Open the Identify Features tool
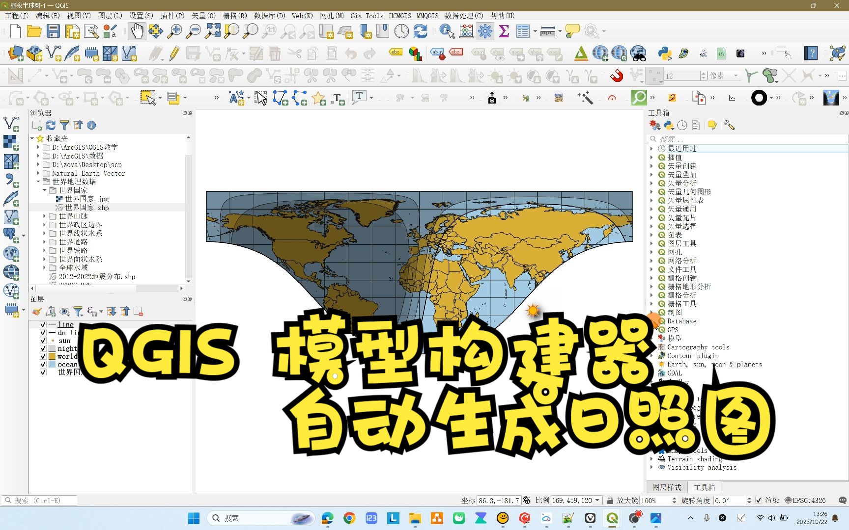This screenshot has width=849, height=530. [446, 31]
